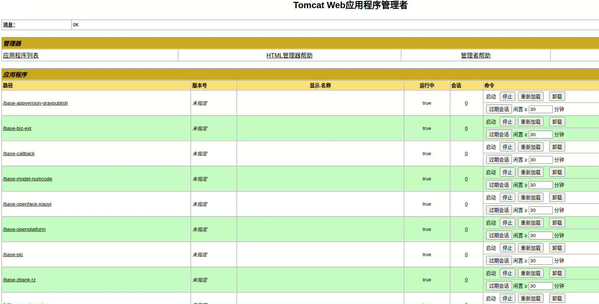Open the 应用程序列表 link

click(21, 55)
